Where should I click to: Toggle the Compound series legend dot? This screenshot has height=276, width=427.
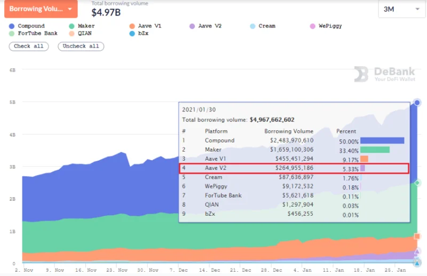coord(11,26)
